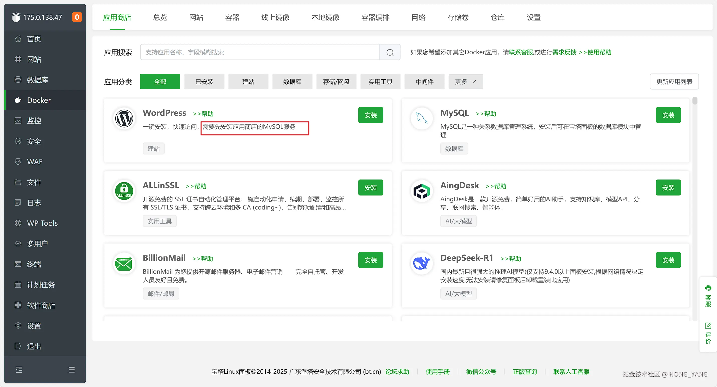This screenshot has width=717, height=387.
Task: Click the BillionMail envelope logo
Action: click(x=124, y=263)
